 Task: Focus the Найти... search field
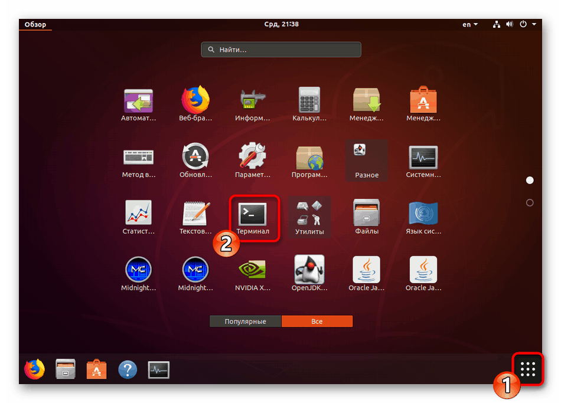point(281,50)
